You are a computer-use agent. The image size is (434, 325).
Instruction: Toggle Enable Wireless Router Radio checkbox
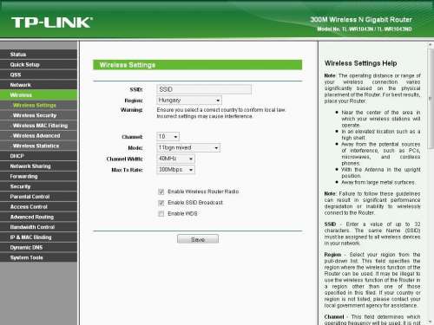(161, 192)
